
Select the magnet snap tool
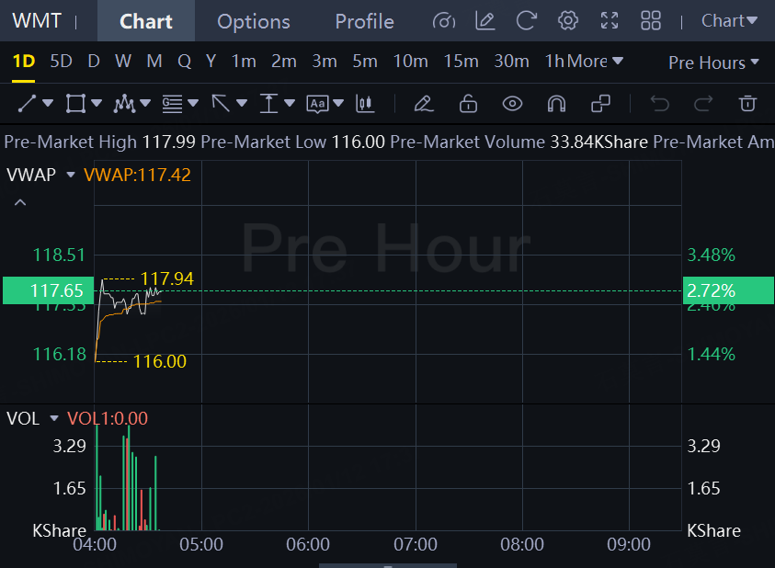click(556, 103)
